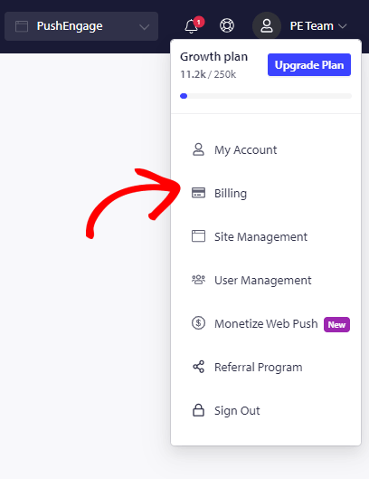
Task: Click the Site Management window icon
Action: pyautogui.click(x=198, y=236)
